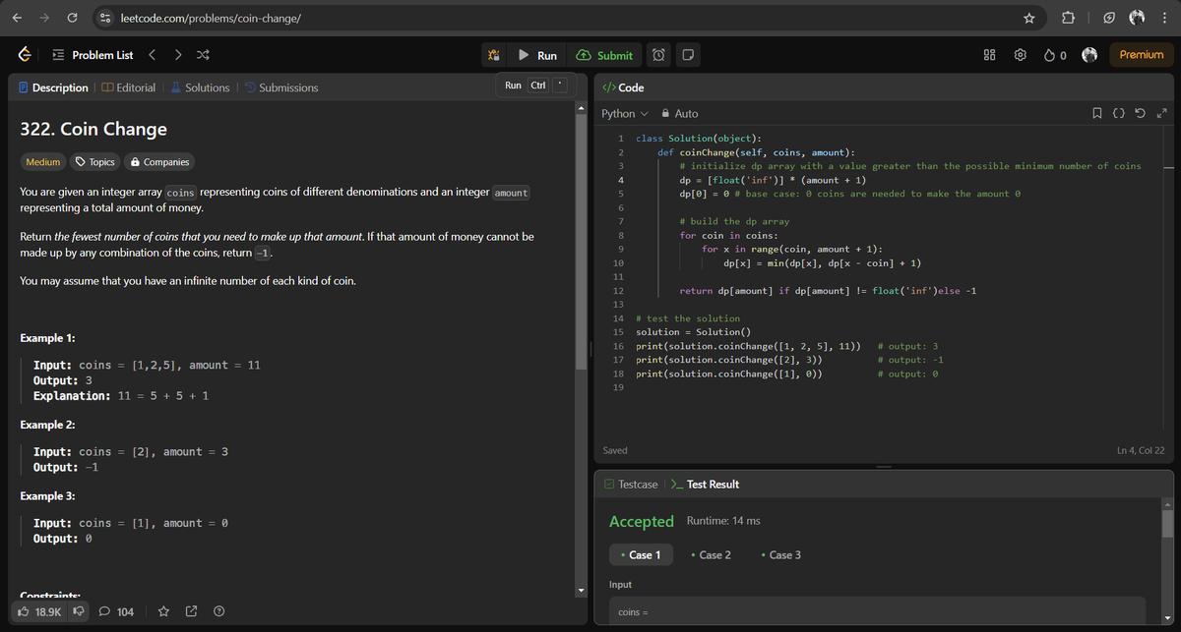The width and height of the screenshot is (1181, 632).
Task: Reload the browser page
Action: click(74, 18)
